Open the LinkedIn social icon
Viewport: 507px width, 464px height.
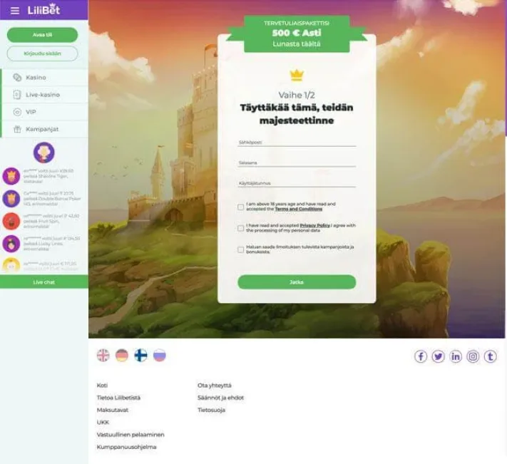[x=456, y=356]
